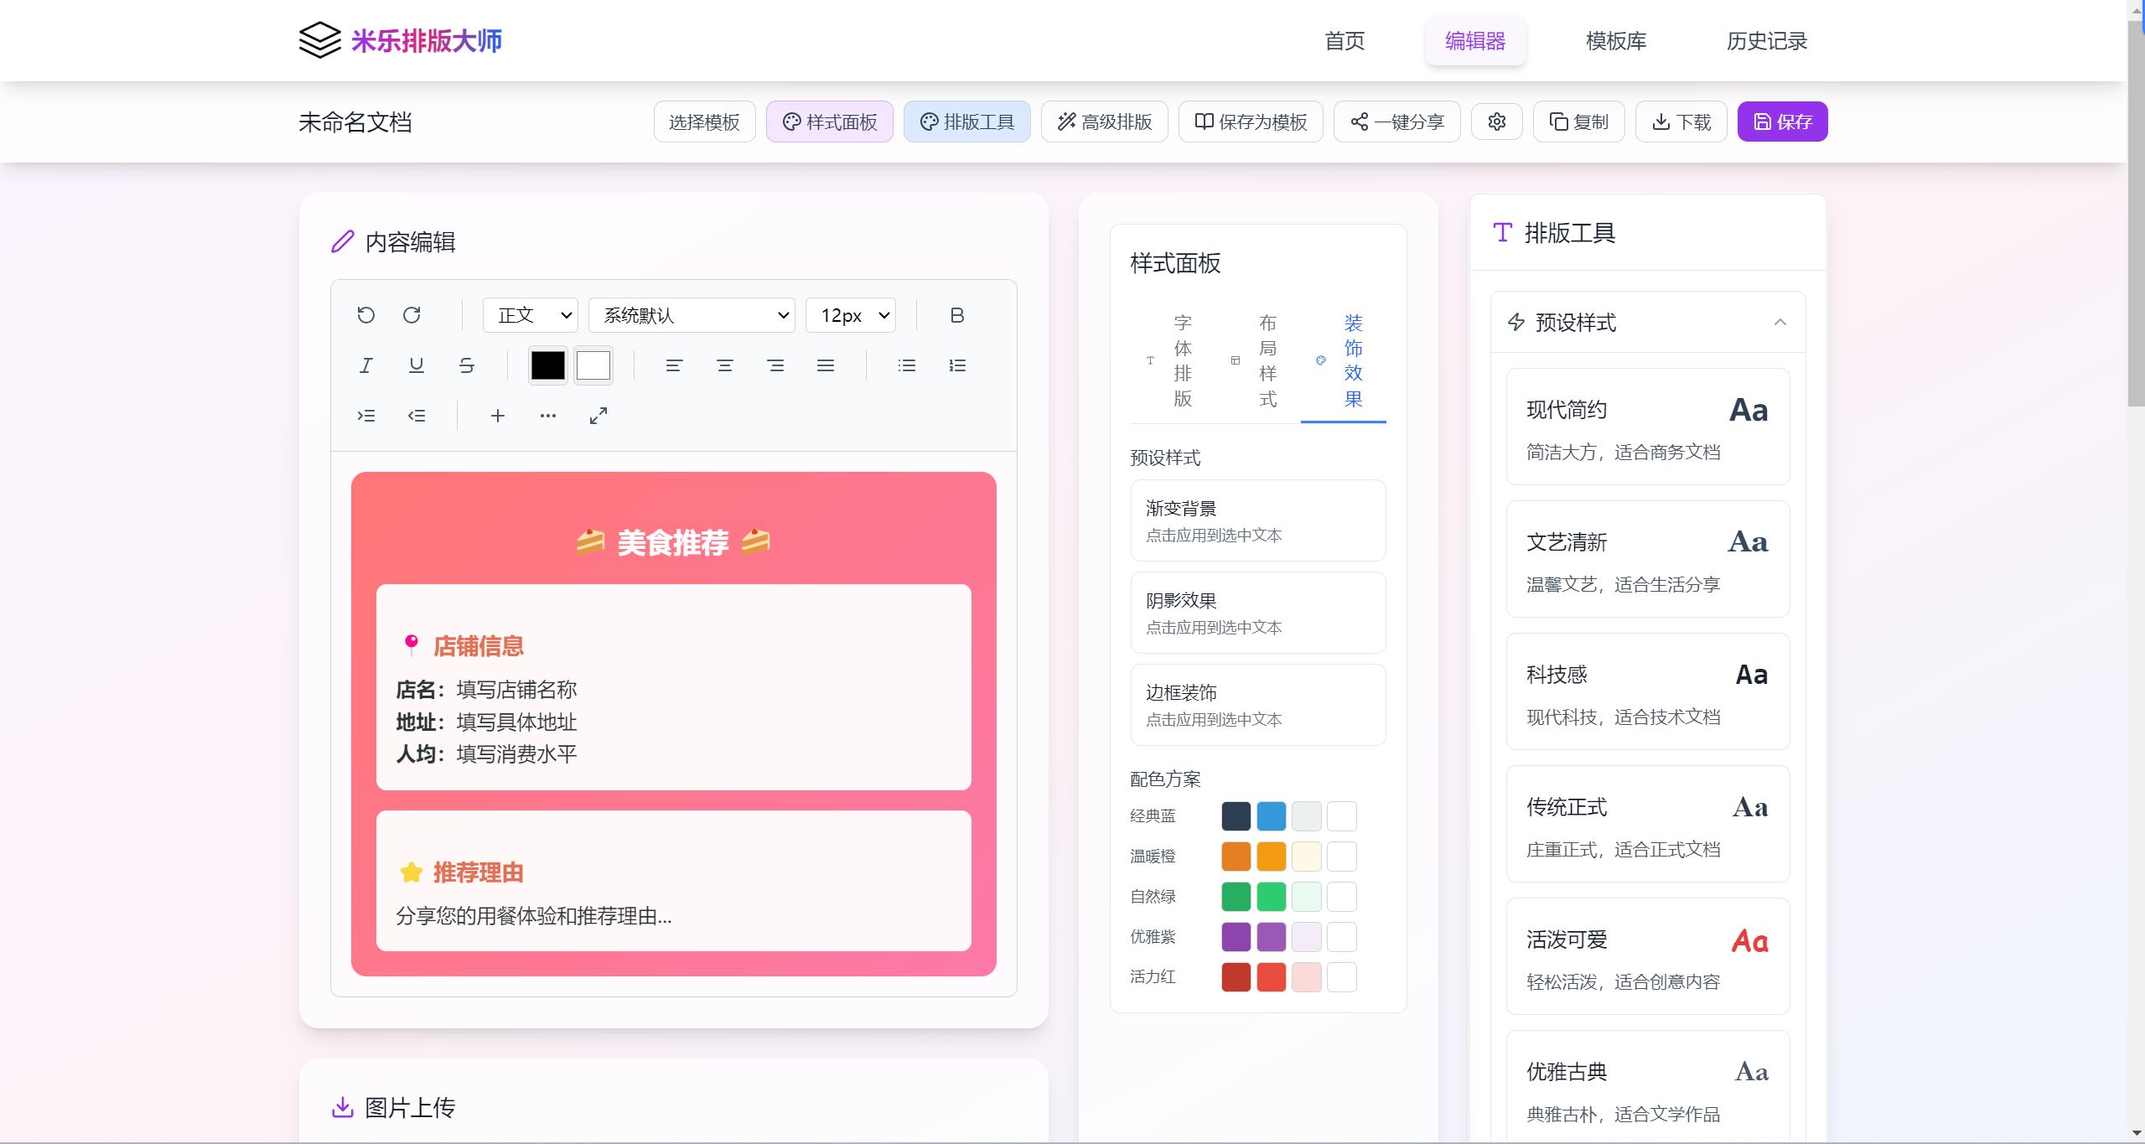The height and width of the screenshot is (1144, 2145).
Task: Click the plus insert icon in toolbar
Action: 497,416
